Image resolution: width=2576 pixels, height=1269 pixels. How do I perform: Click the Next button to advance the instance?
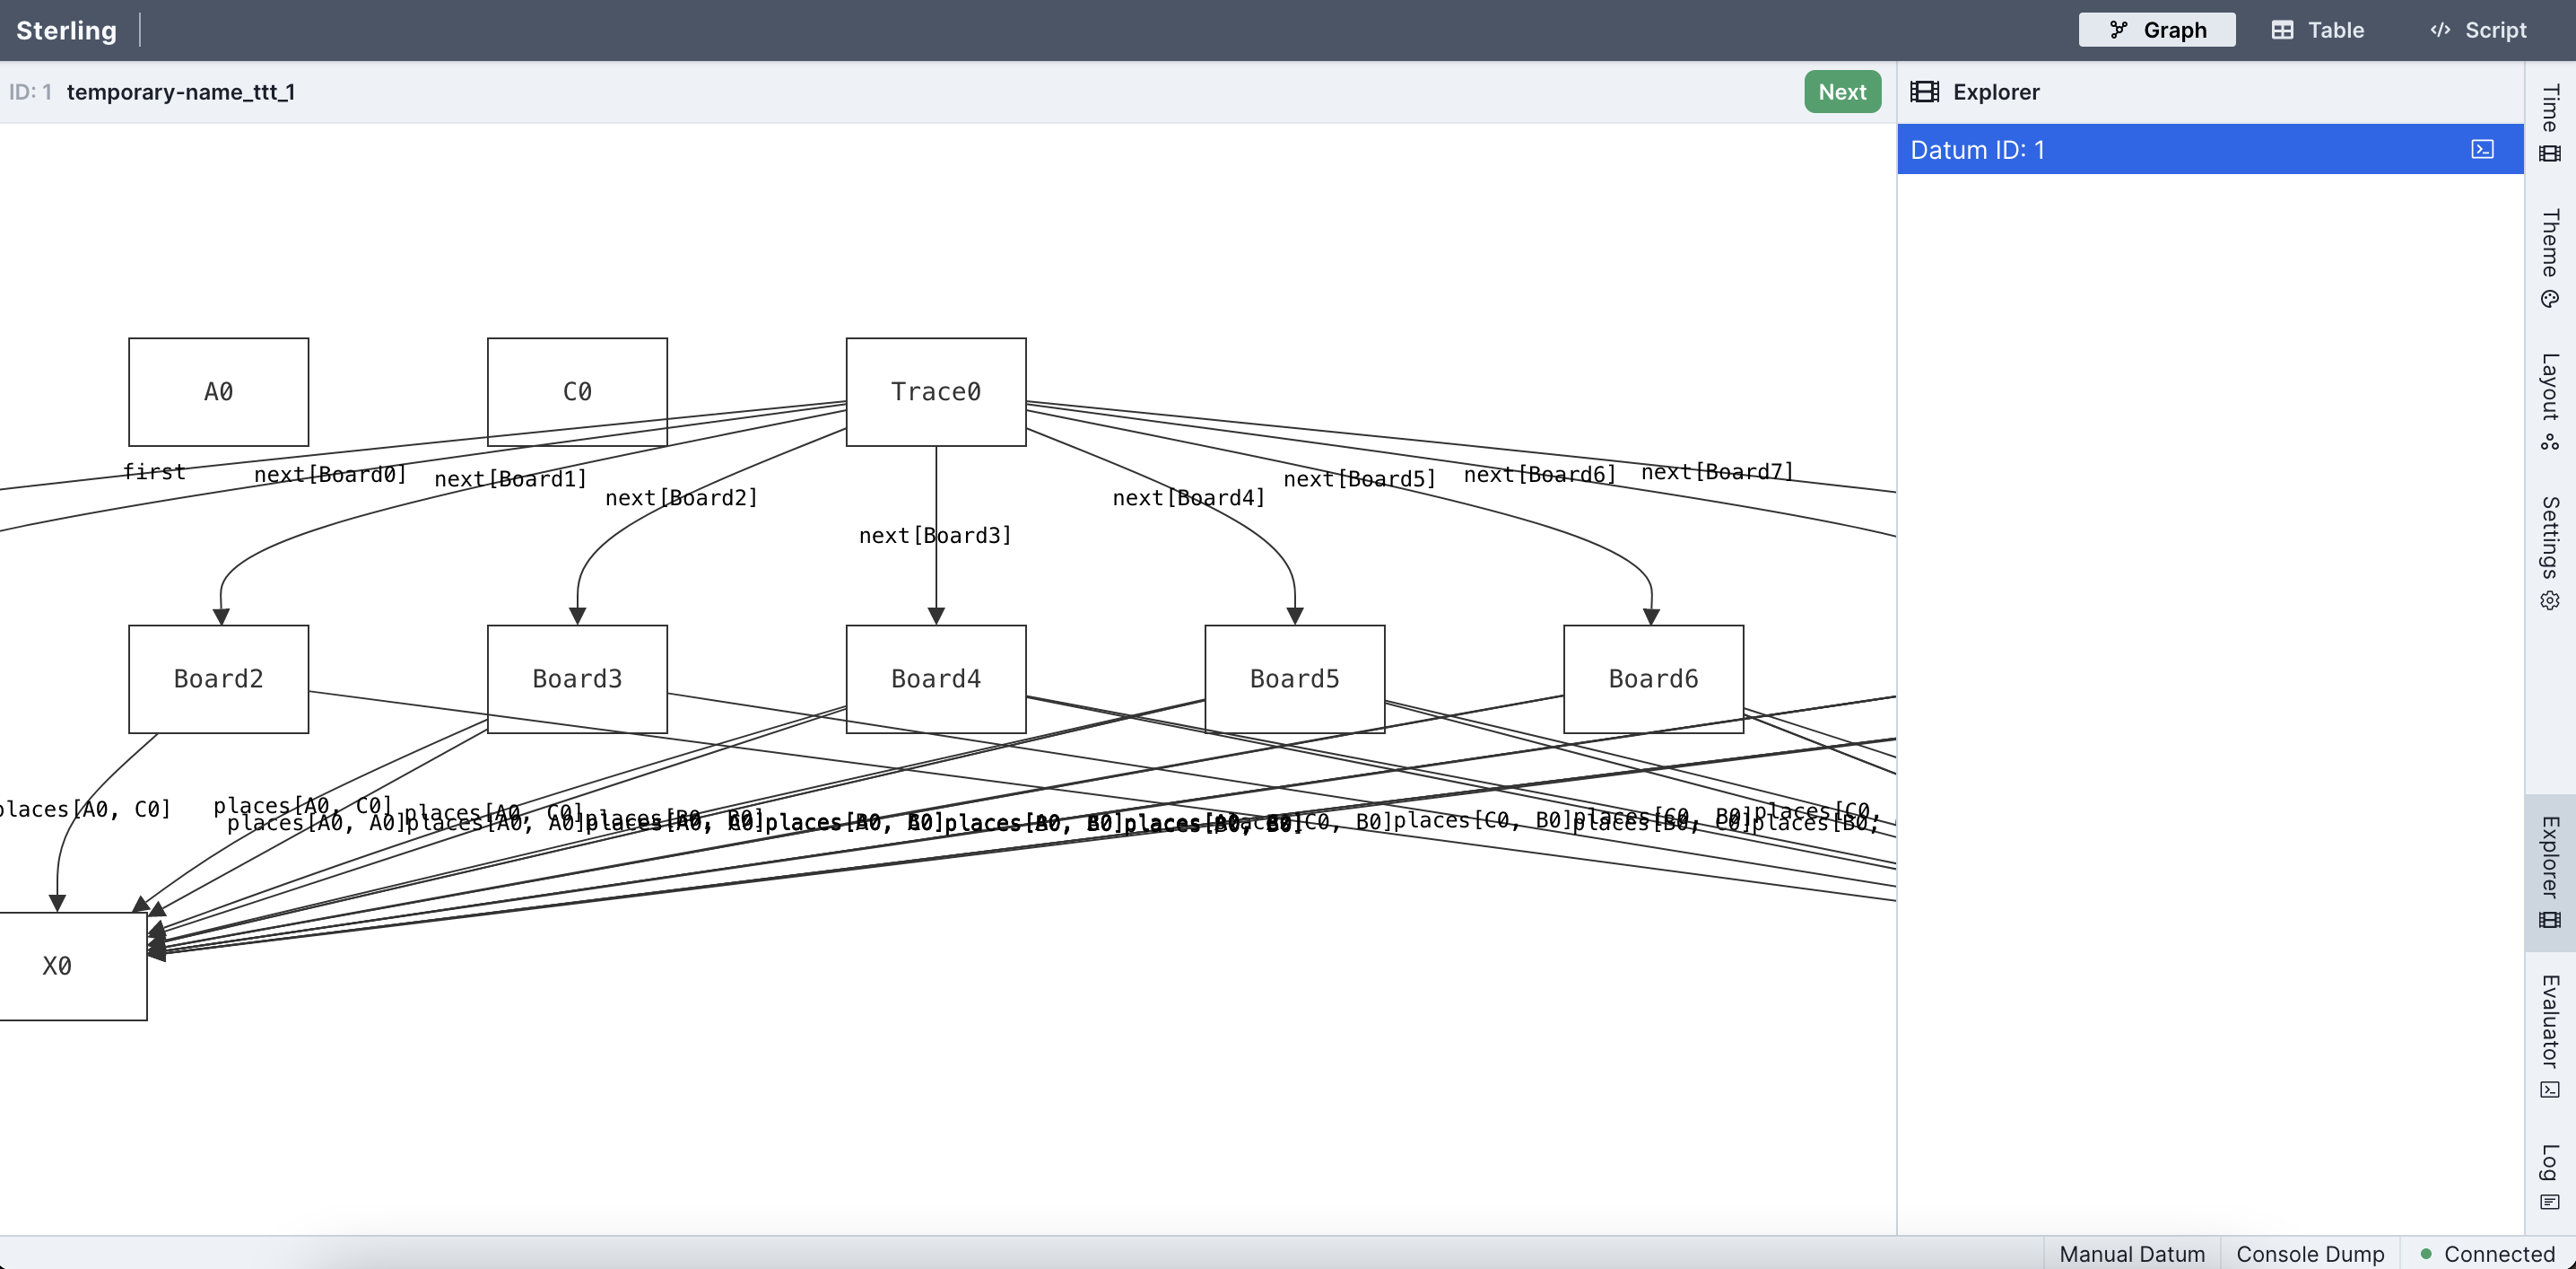(1842, 91)
